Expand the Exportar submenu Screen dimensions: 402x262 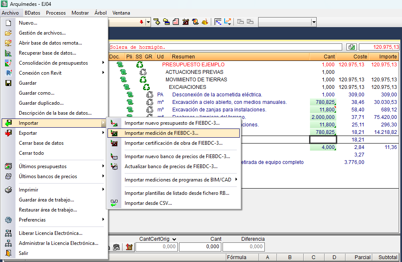55,133
